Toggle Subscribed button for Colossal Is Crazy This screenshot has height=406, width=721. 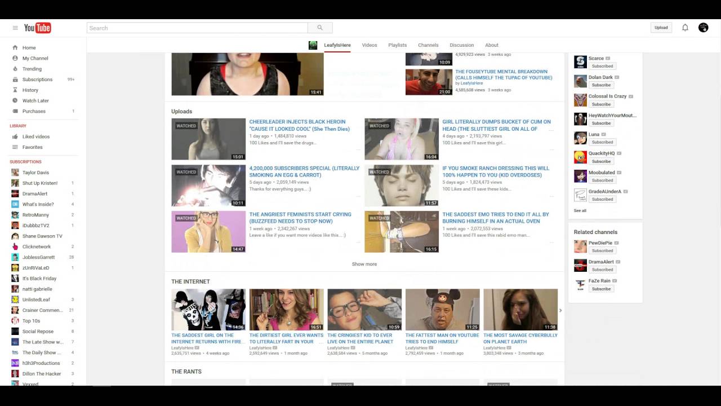click(x=602, y=104)
